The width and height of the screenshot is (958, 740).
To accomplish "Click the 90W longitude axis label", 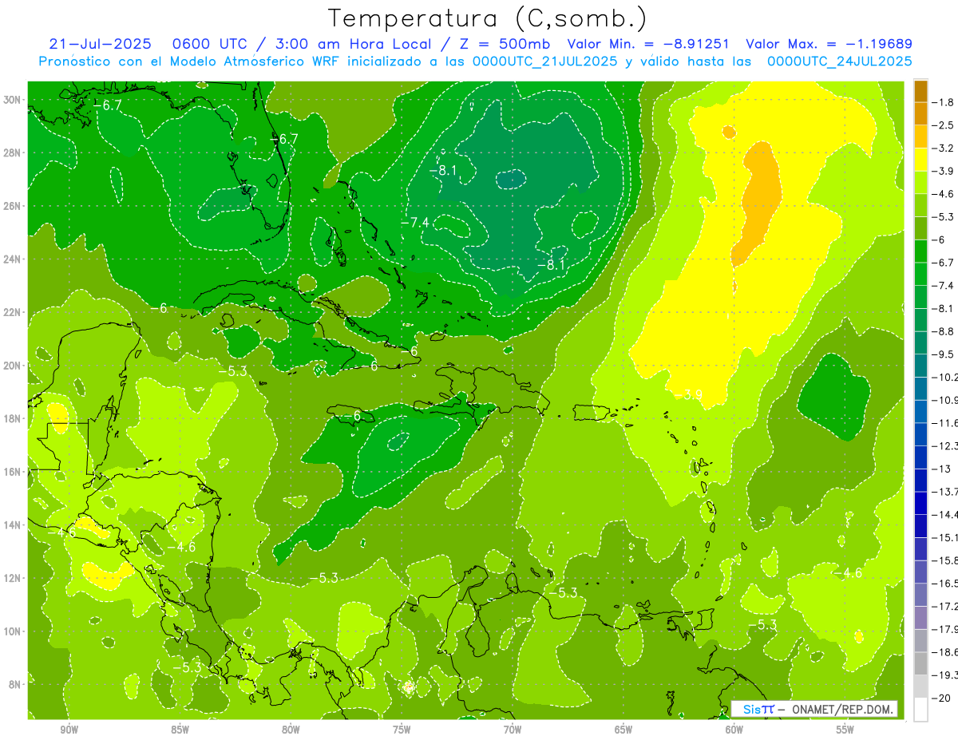I will tap(69, 730).
